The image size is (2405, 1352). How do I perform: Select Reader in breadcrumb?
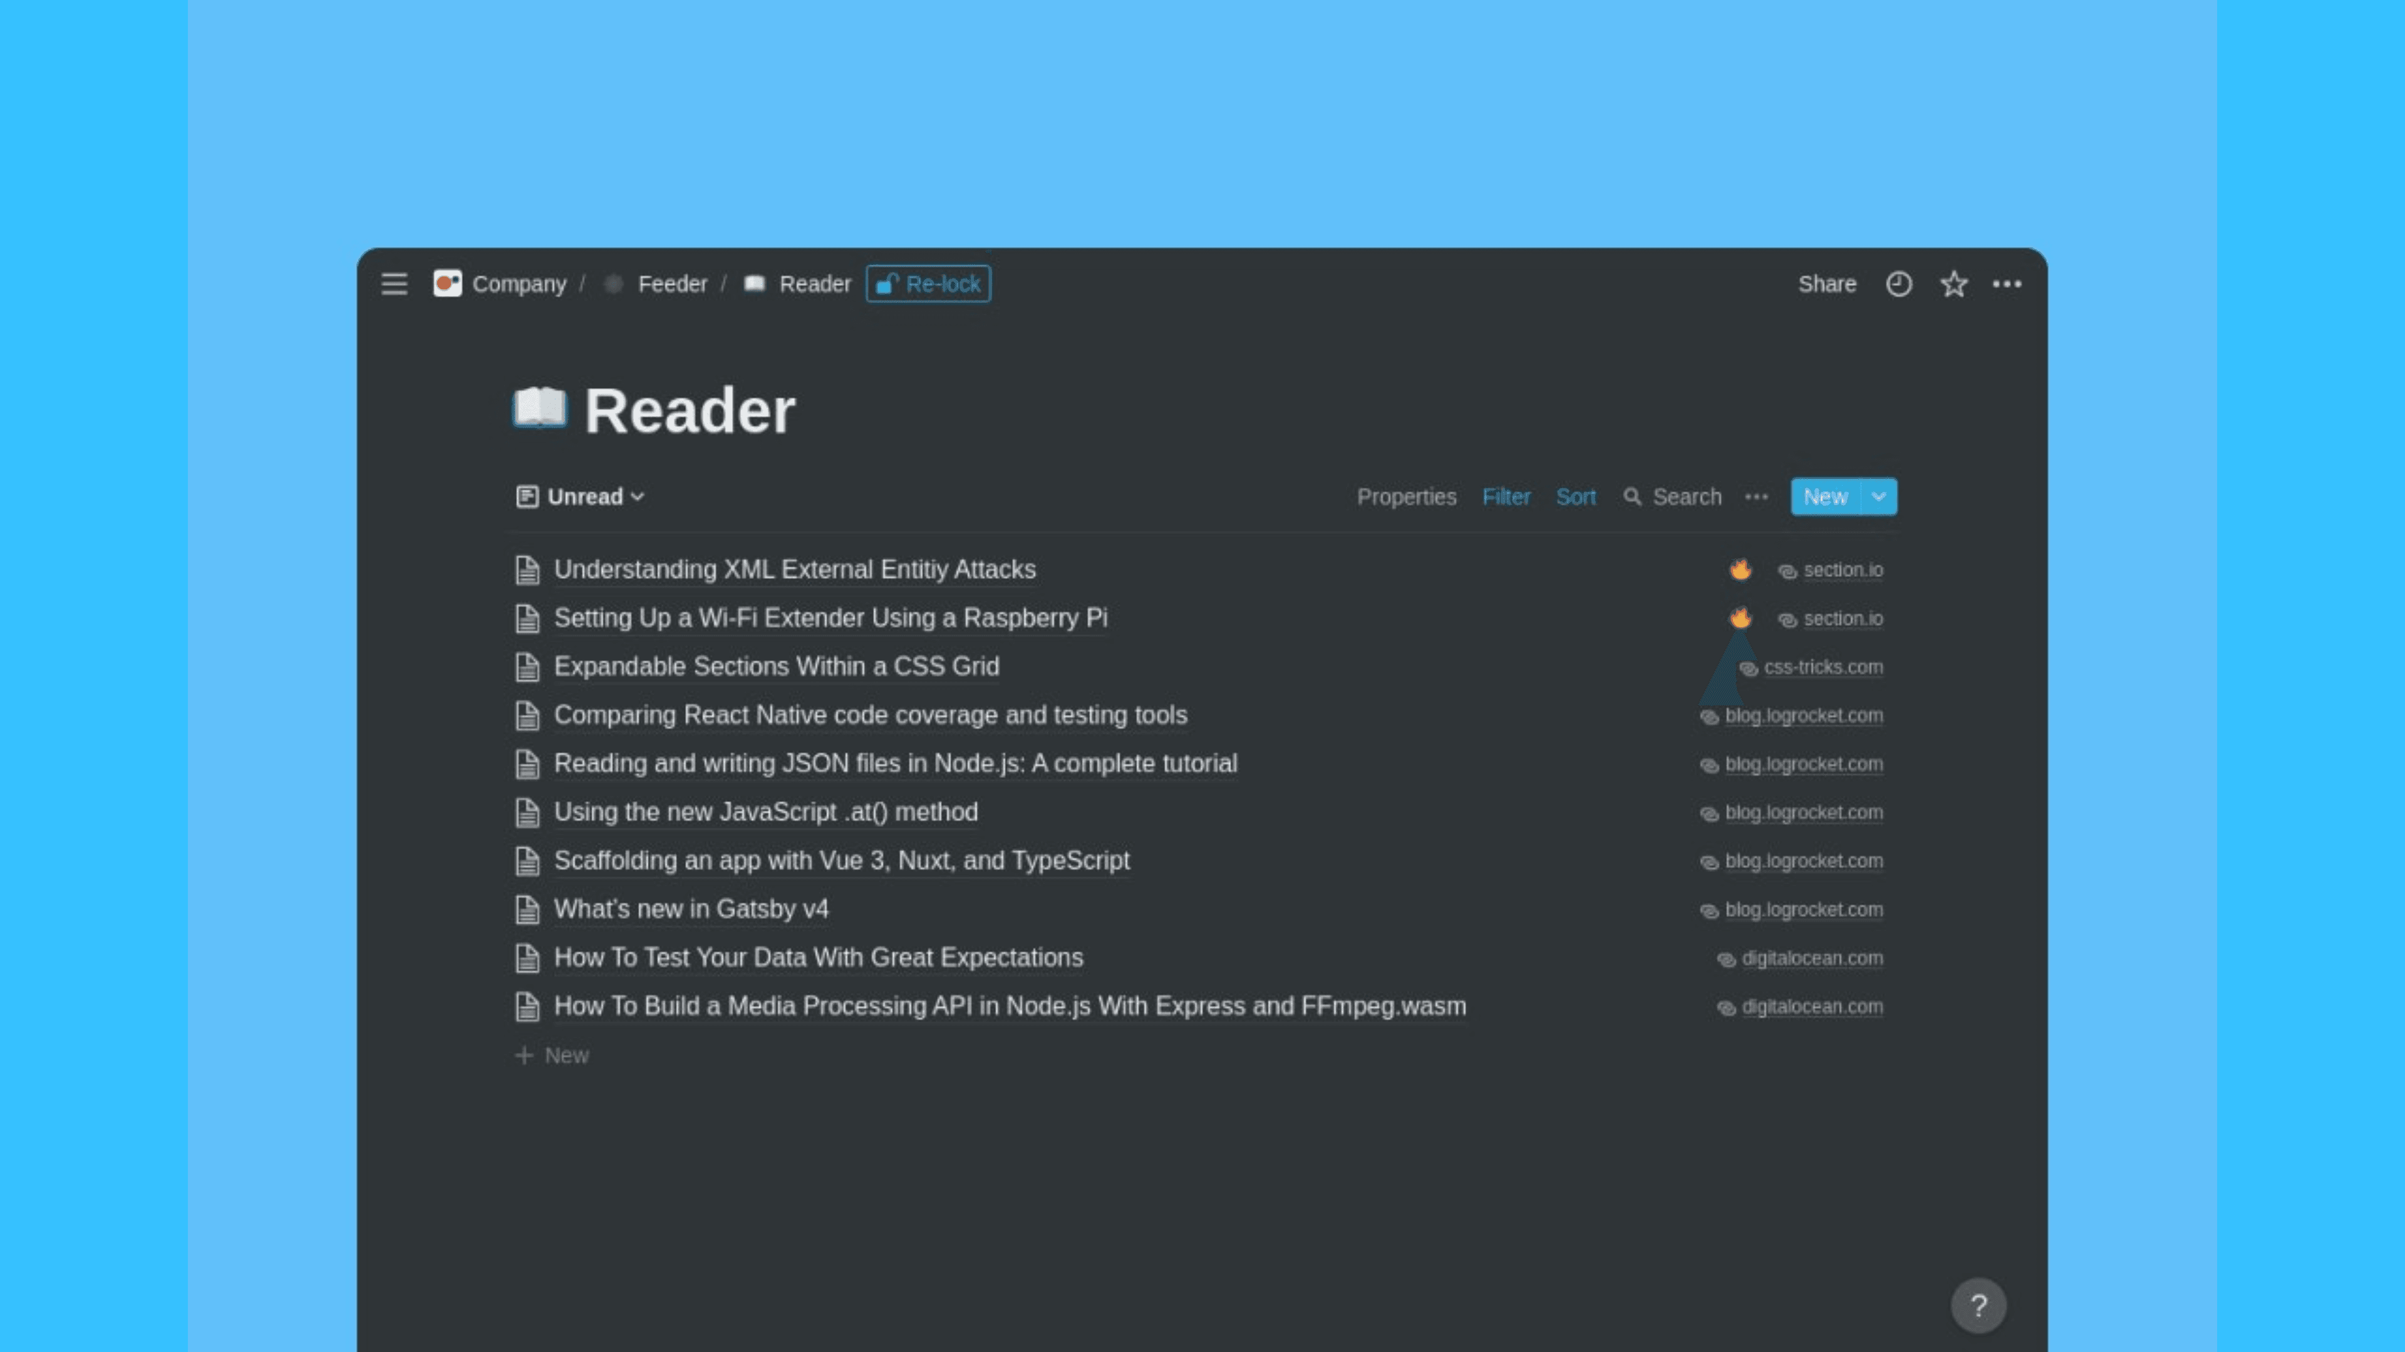click(x=815, y=284)
